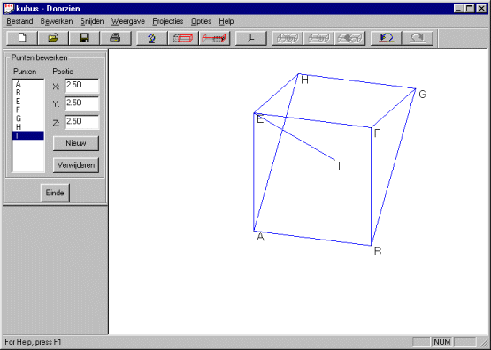Open the Snijden menu
The width and height of the screenshot is (491, 350).
click(x=92, y=21)
